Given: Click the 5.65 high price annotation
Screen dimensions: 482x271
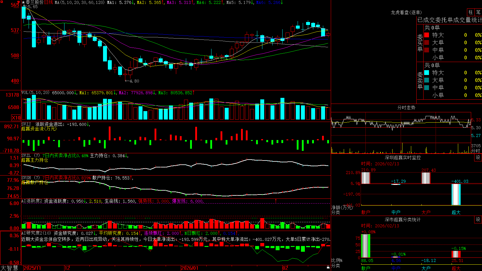Looking at the screenshot, I should click(x=33, y=7).
